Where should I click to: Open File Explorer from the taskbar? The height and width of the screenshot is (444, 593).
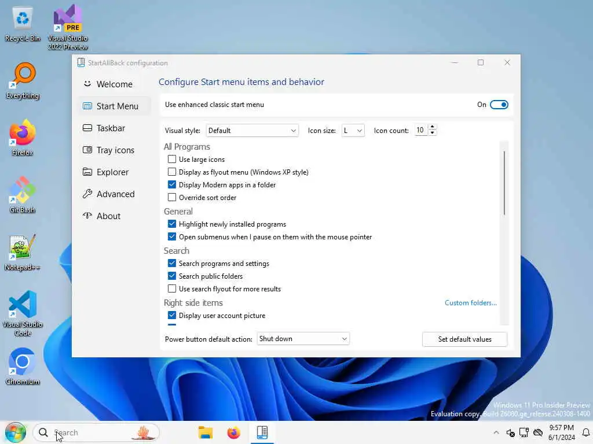pos(206,432)
